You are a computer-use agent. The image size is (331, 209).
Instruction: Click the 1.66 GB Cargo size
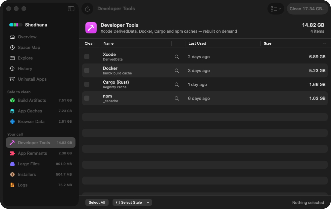(x=317, y=85)
